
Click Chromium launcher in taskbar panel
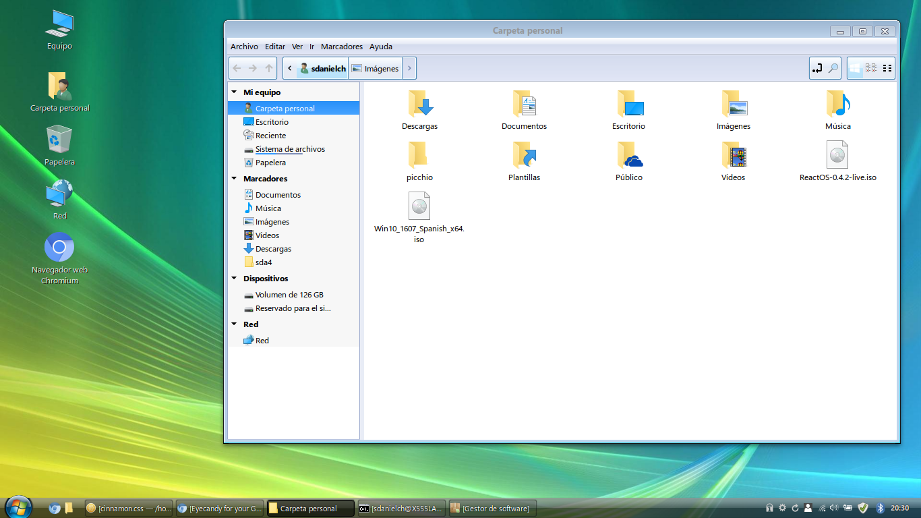click(x=55, y=509)
